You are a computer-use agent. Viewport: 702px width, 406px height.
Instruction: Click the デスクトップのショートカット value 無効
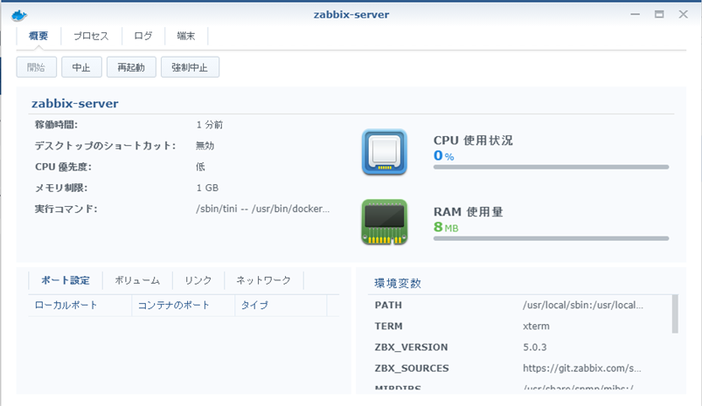(205, 146)
